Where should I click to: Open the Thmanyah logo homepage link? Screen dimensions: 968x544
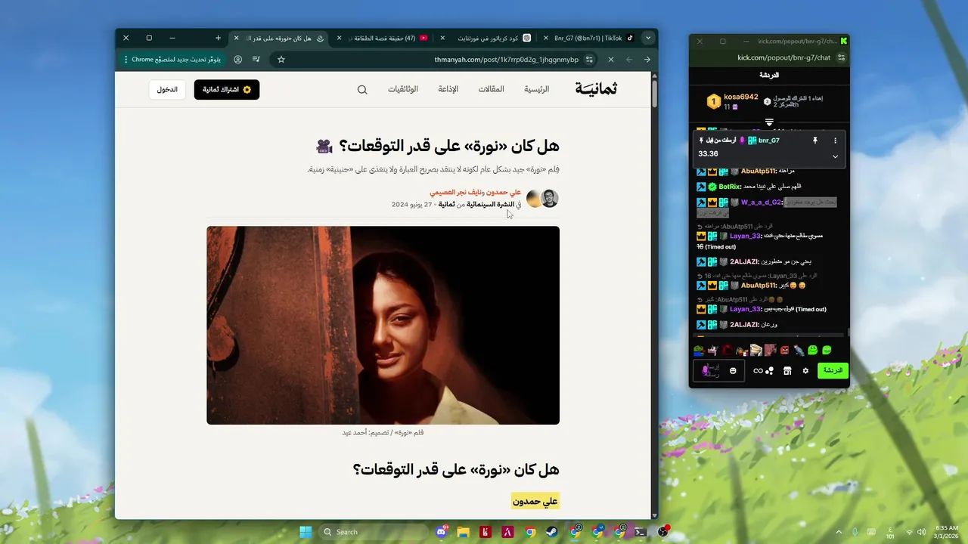596,89
